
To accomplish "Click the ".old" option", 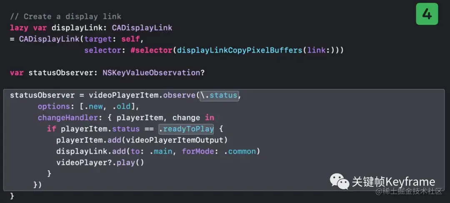I will tap(121, 106).
